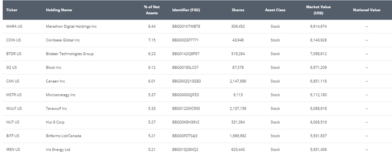
Task: Click Bitfarms Ltd/Canada holding name
Action: [x=63, y=136]
